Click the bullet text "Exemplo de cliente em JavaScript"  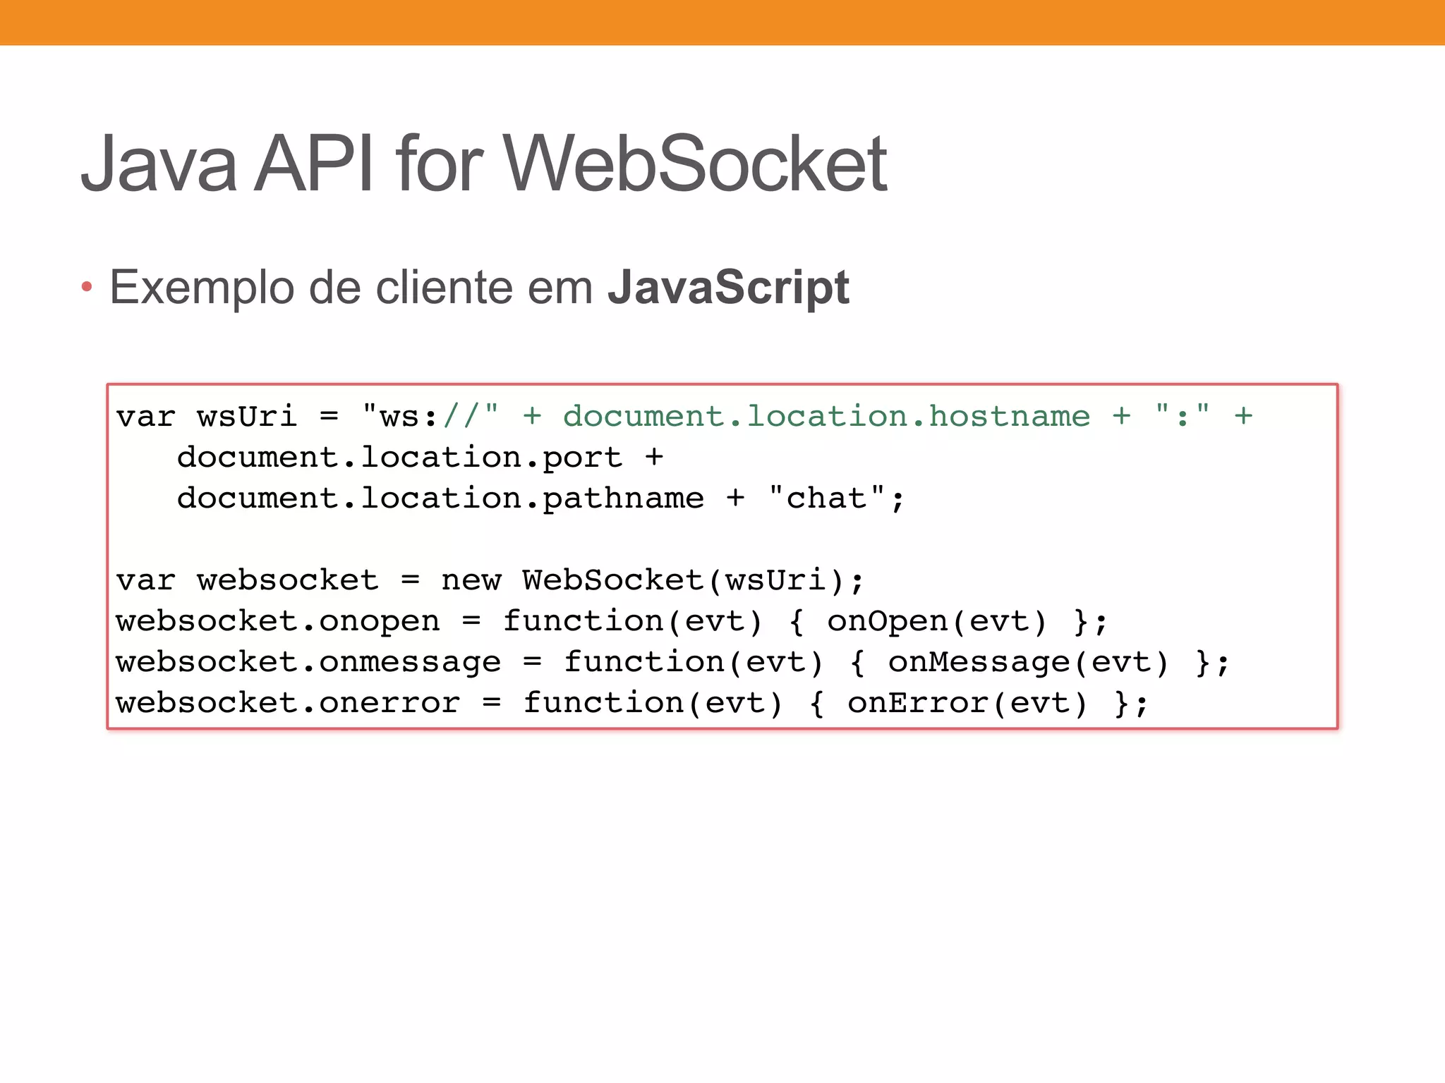pyautogui.click(x=479, y=288)
